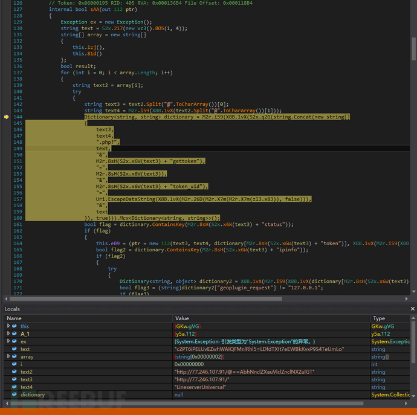Expand the 'array' variable in Locals
417x415 pixels.
point(8,356)
